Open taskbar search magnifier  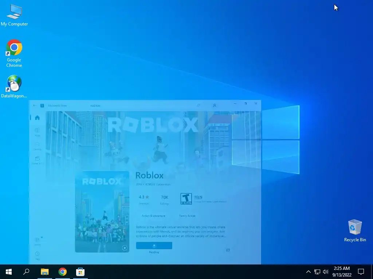[x=26, y=272]
